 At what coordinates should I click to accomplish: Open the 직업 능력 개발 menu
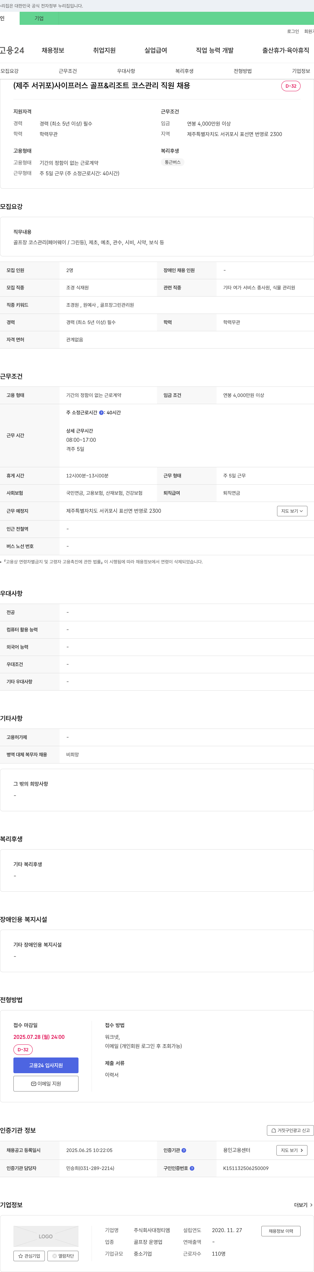pos(215,50)
